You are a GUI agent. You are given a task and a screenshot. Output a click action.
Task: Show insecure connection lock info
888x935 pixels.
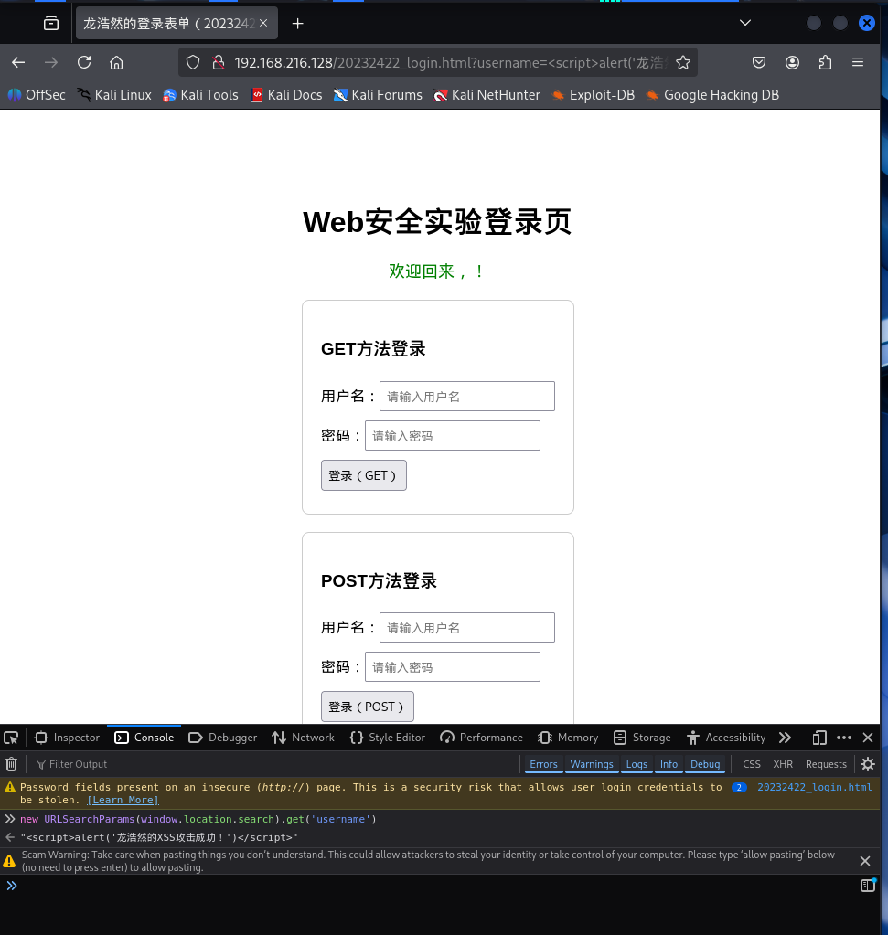click(x=219, y=63)
